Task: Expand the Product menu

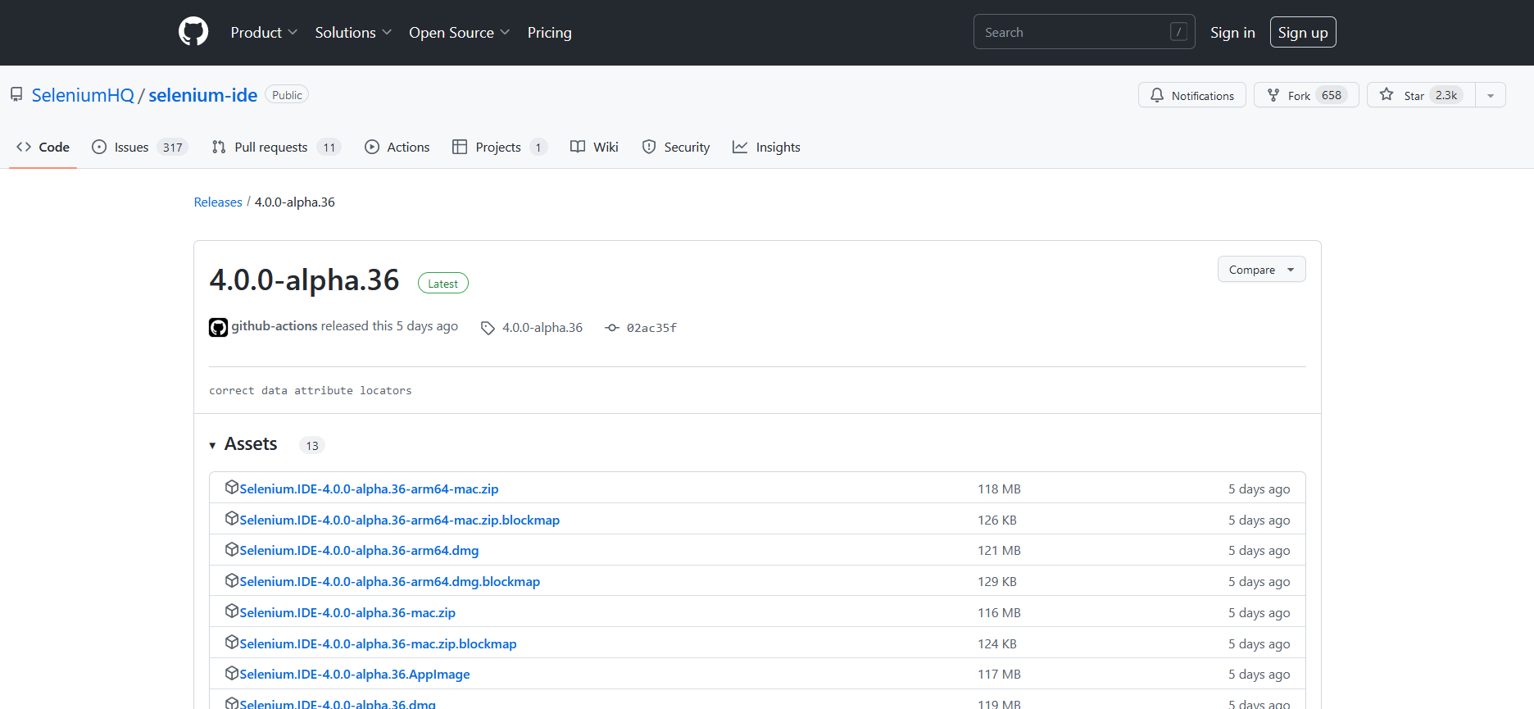Action: (263, 33)
